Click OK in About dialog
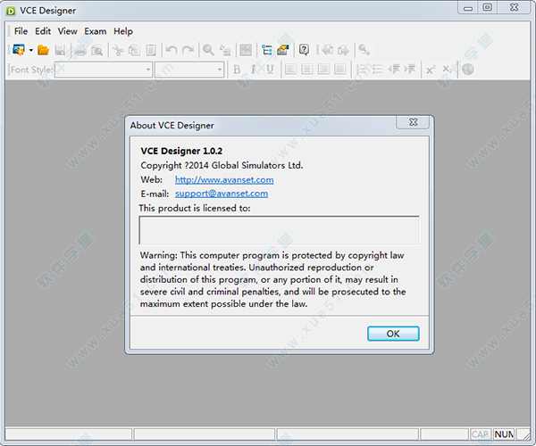This screenshot has height=446, width=536. tap(393, 334)
